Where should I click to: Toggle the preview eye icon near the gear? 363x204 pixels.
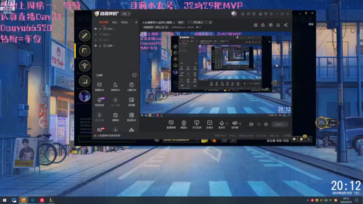pyautogui.click(x=259, y=124)
